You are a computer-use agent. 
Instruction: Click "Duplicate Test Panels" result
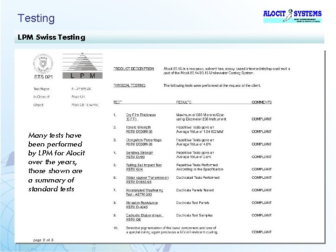tap(192, 203)
